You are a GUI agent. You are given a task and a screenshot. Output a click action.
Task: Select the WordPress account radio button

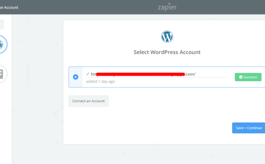point(75,77)
